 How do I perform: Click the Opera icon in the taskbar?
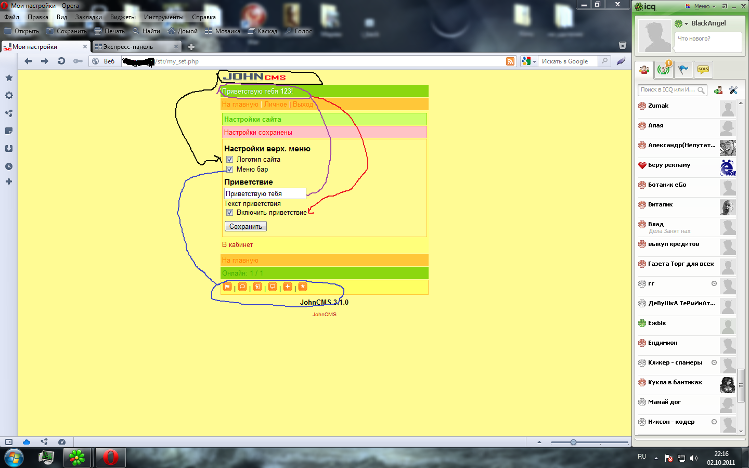pos(110,458)
